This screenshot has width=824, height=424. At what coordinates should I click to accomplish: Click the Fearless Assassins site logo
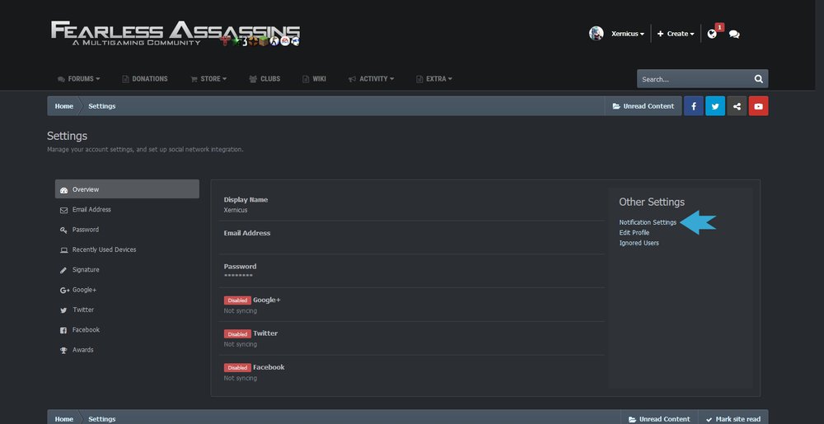coord(176,34)
